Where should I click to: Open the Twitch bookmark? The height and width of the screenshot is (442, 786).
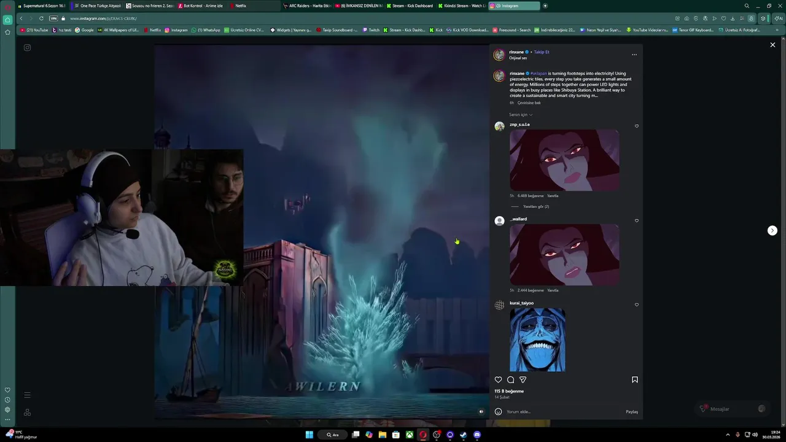(371, 29)
